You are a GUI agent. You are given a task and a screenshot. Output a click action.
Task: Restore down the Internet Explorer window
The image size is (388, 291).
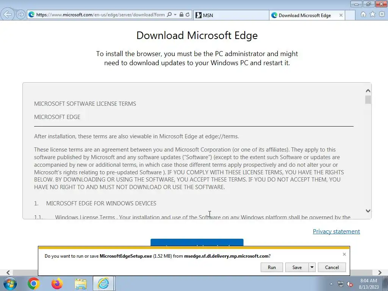click(x=369, y=4)
